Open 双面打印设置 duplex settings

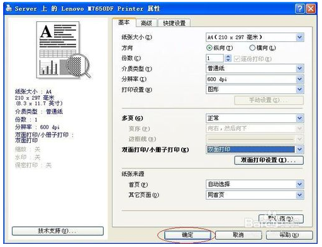pos(269,160)
